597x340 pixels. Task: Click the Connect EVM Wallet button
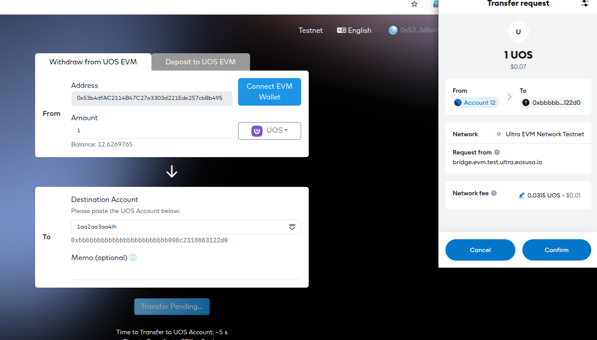coord(270,92)
